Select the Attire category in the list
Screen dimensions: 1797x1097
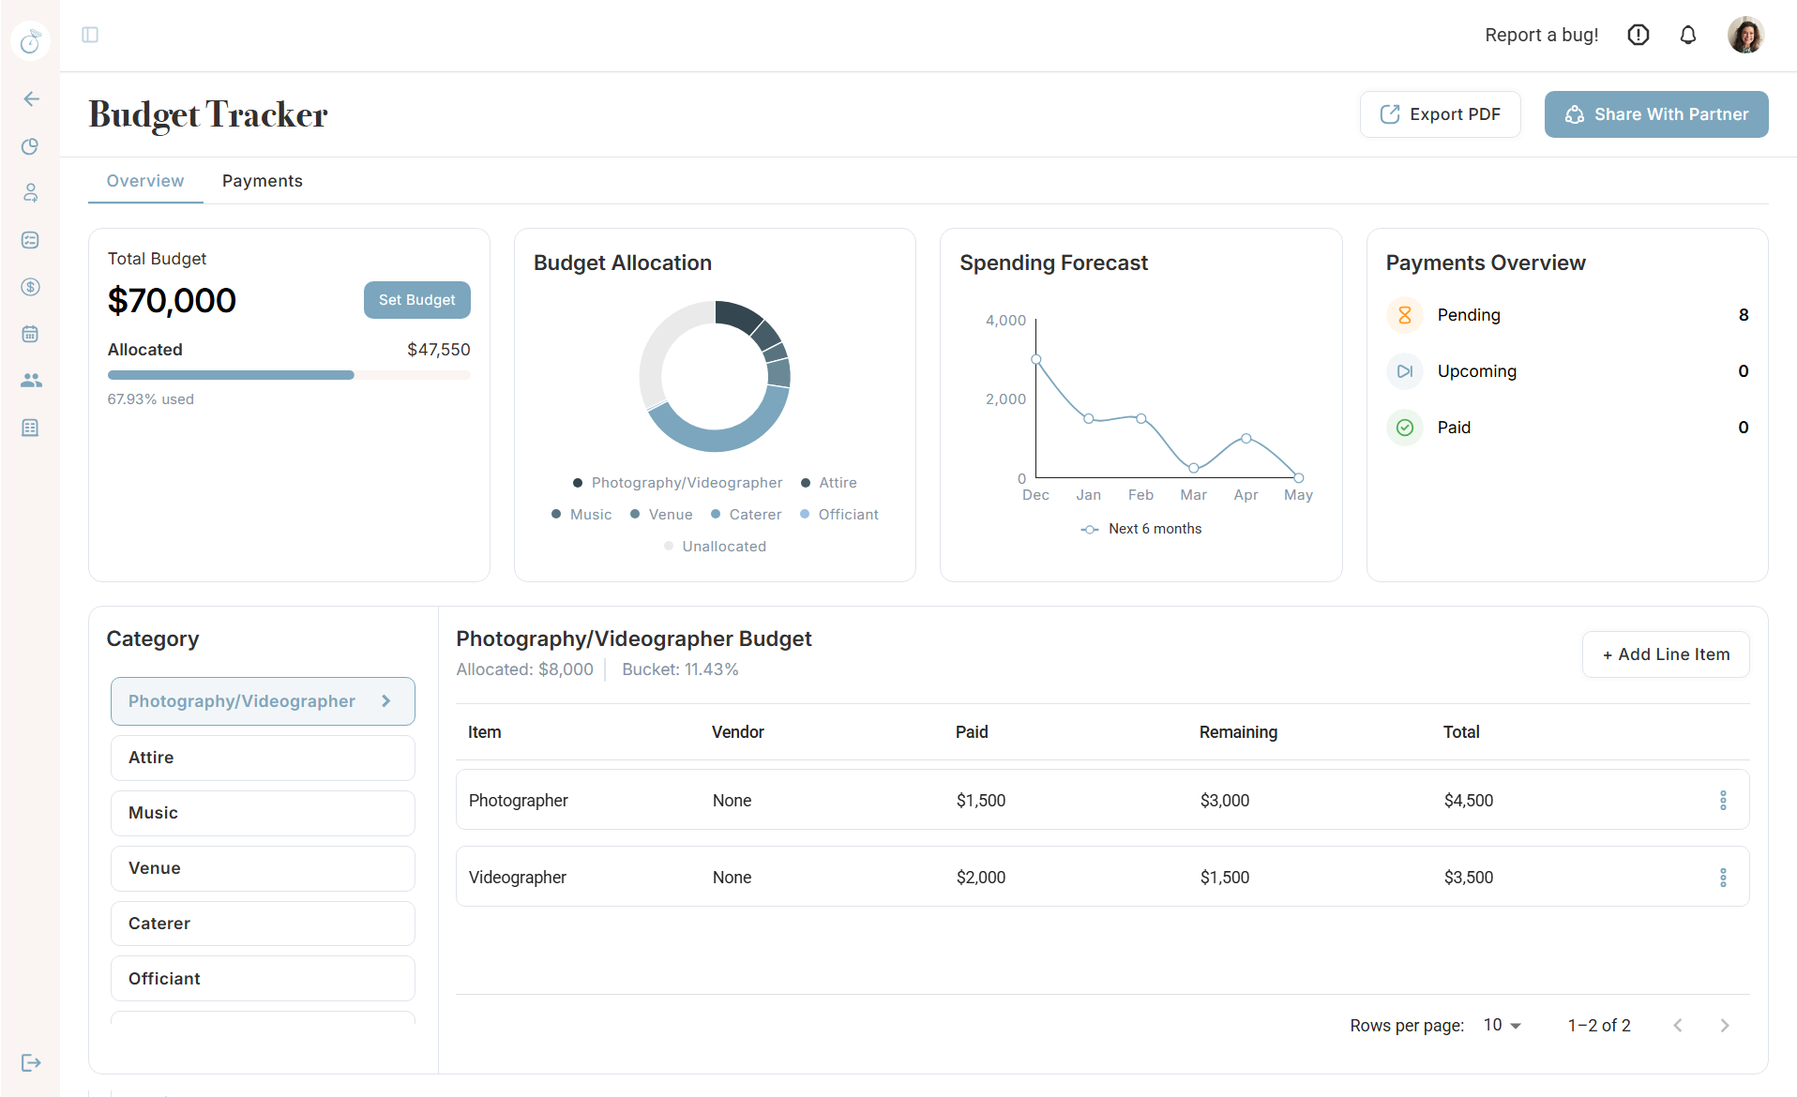(x=263, y=758)
